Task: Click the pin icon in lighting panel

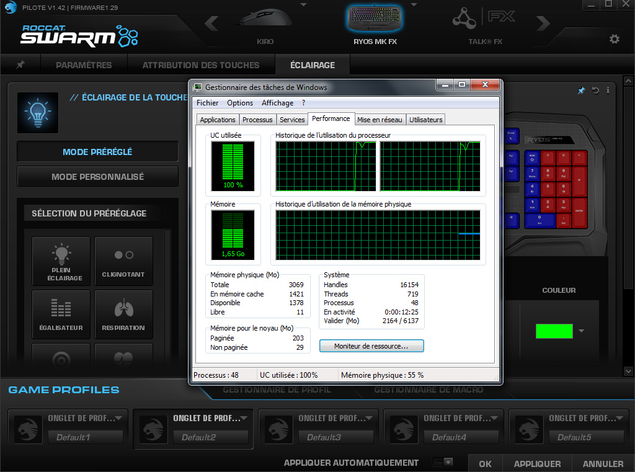Action: click(581, 91)
